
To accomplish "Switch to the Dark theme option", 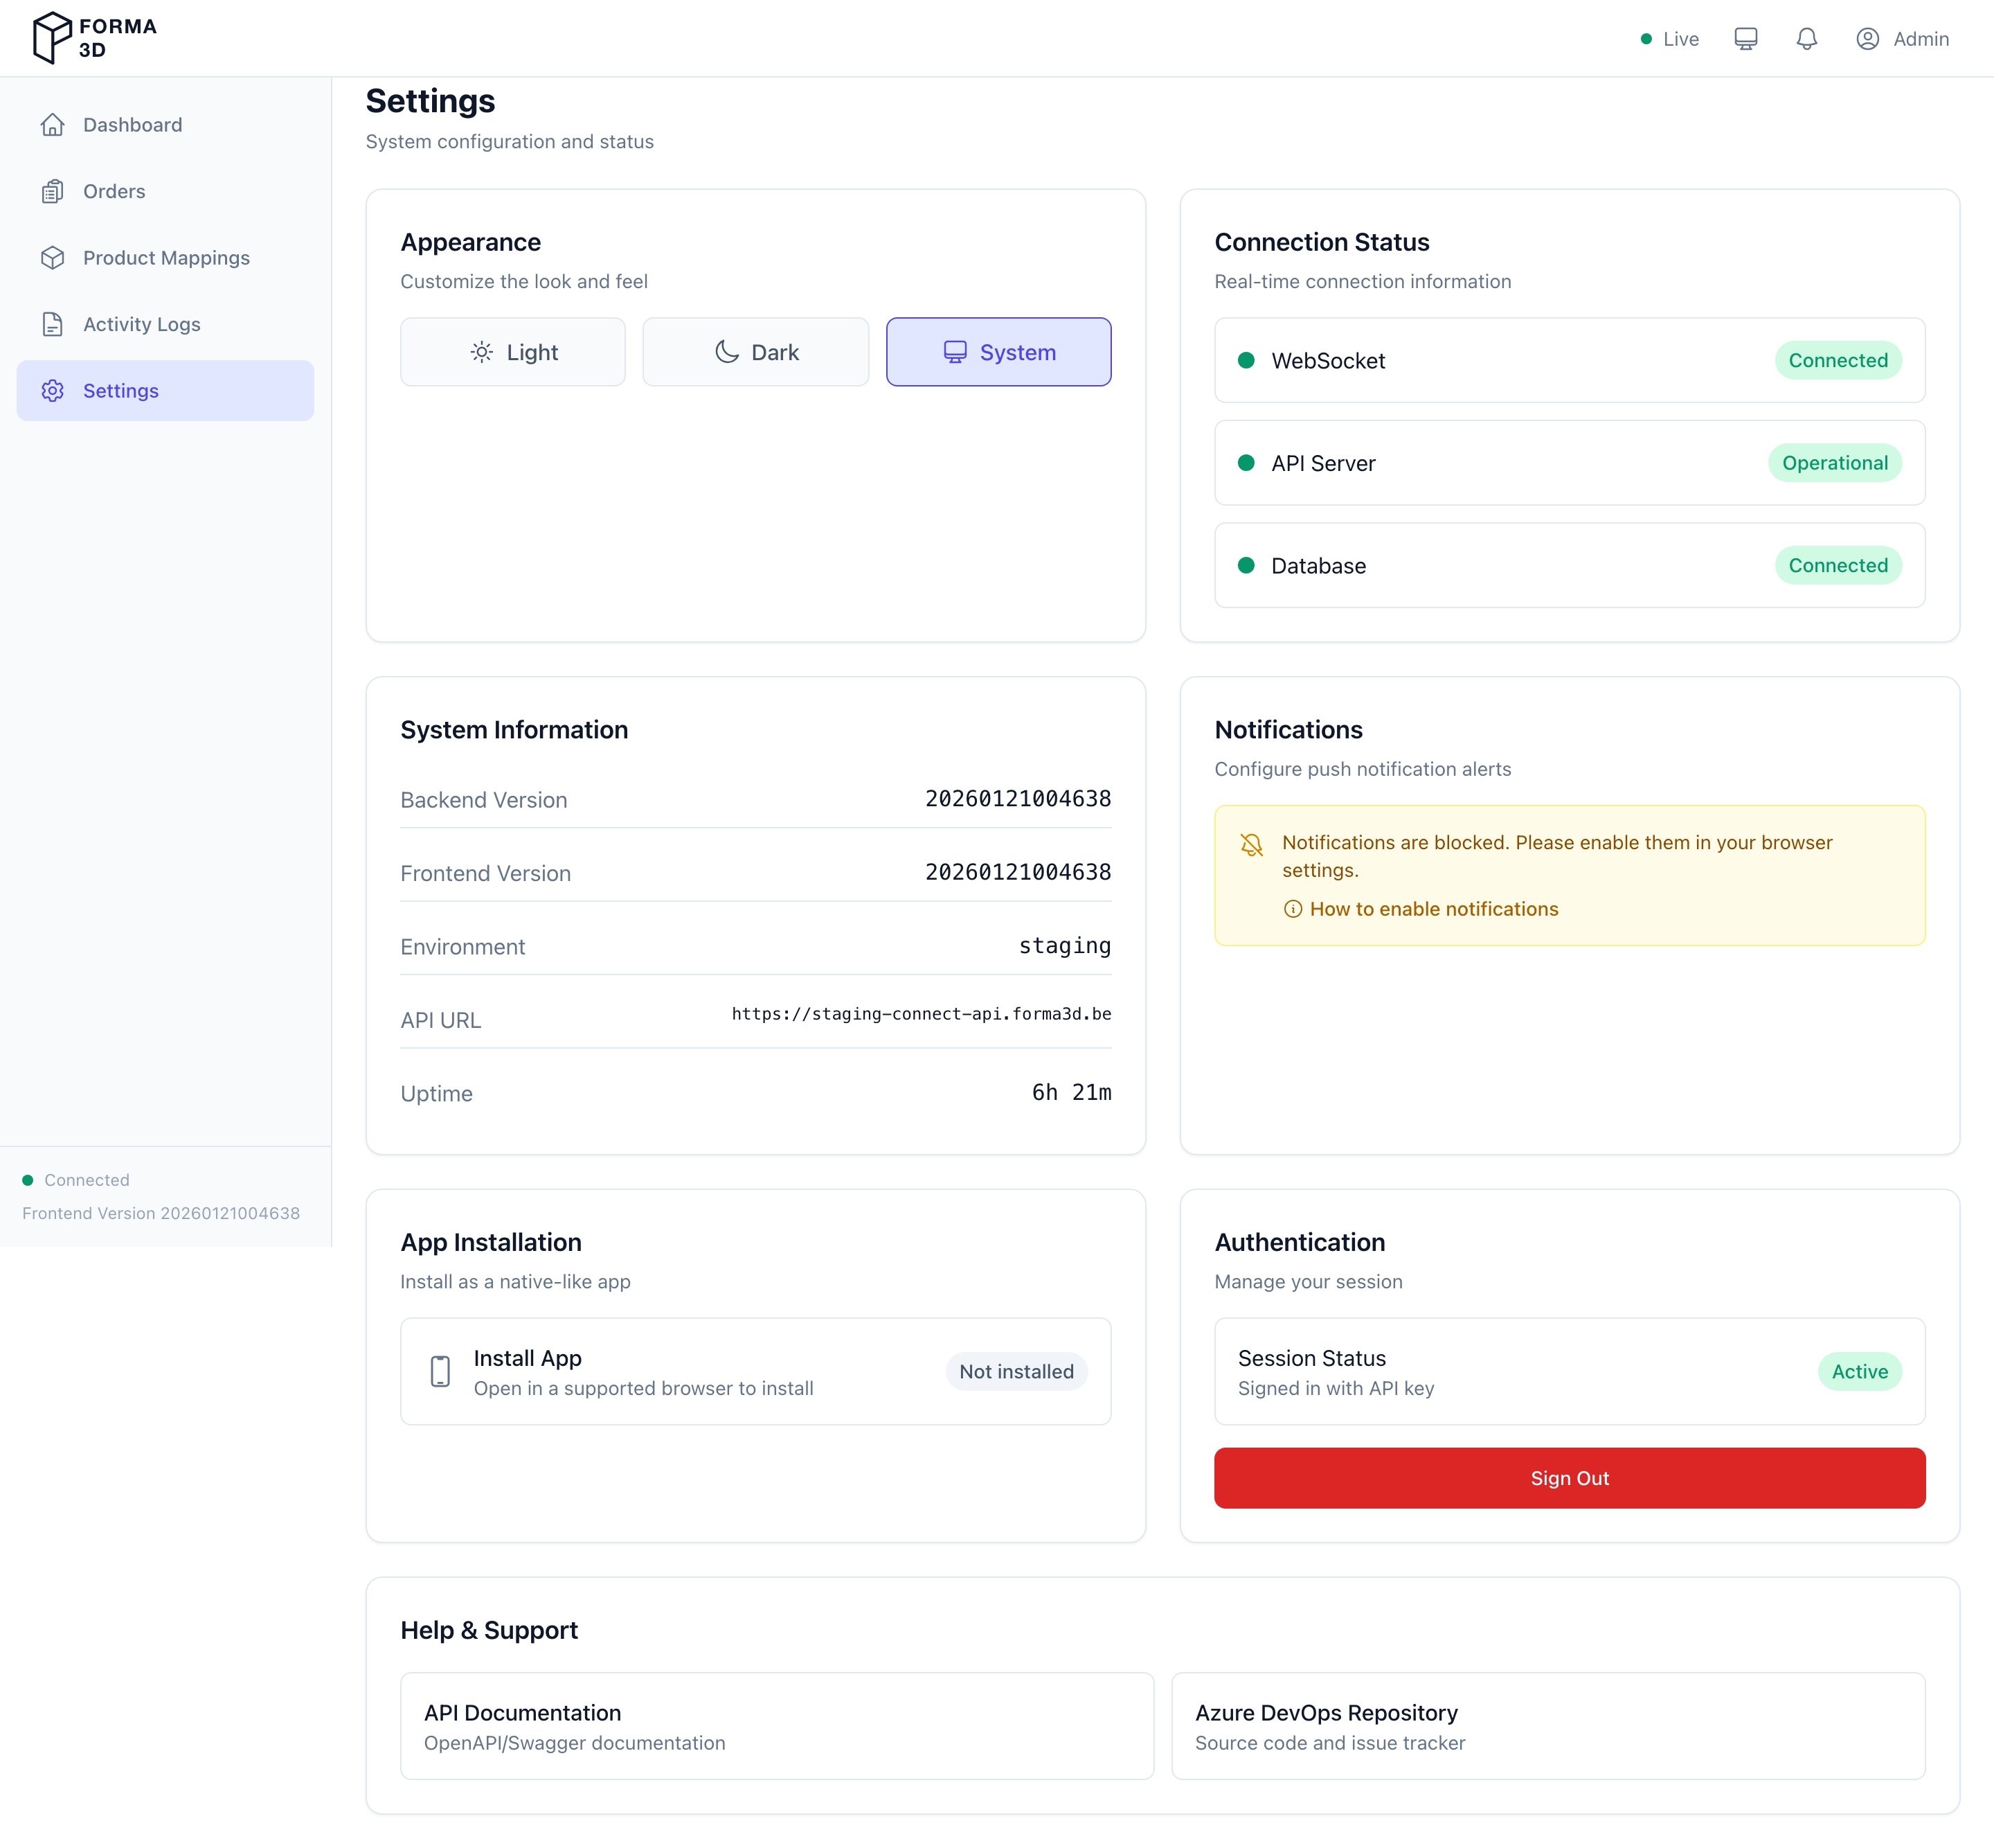I will [755, 352].
